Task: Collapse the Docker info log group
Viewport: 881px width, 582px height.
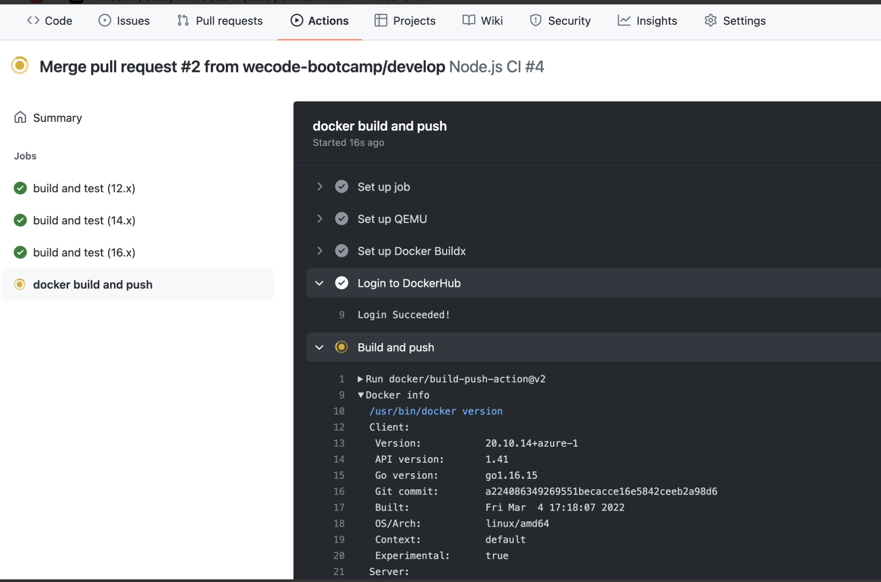Action: tap(361, 395)
